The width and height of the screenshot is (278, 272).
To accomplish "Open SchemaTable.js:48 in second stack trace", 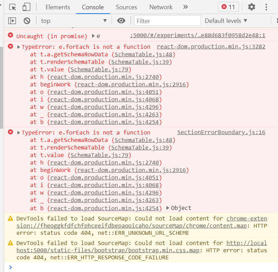I will [143, 140].
